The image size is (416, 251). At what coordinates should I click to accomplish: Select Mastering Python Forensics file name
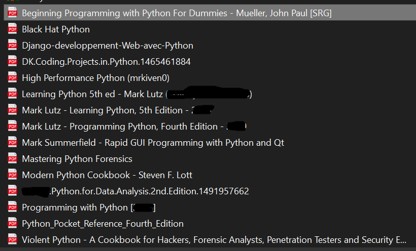tap(77, 159)
